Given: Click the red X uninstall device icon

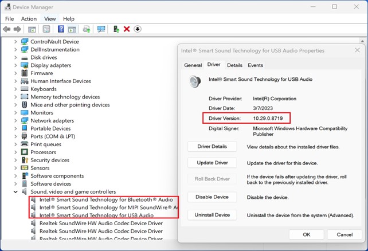Looking at the screenshot, I should 127,29.
